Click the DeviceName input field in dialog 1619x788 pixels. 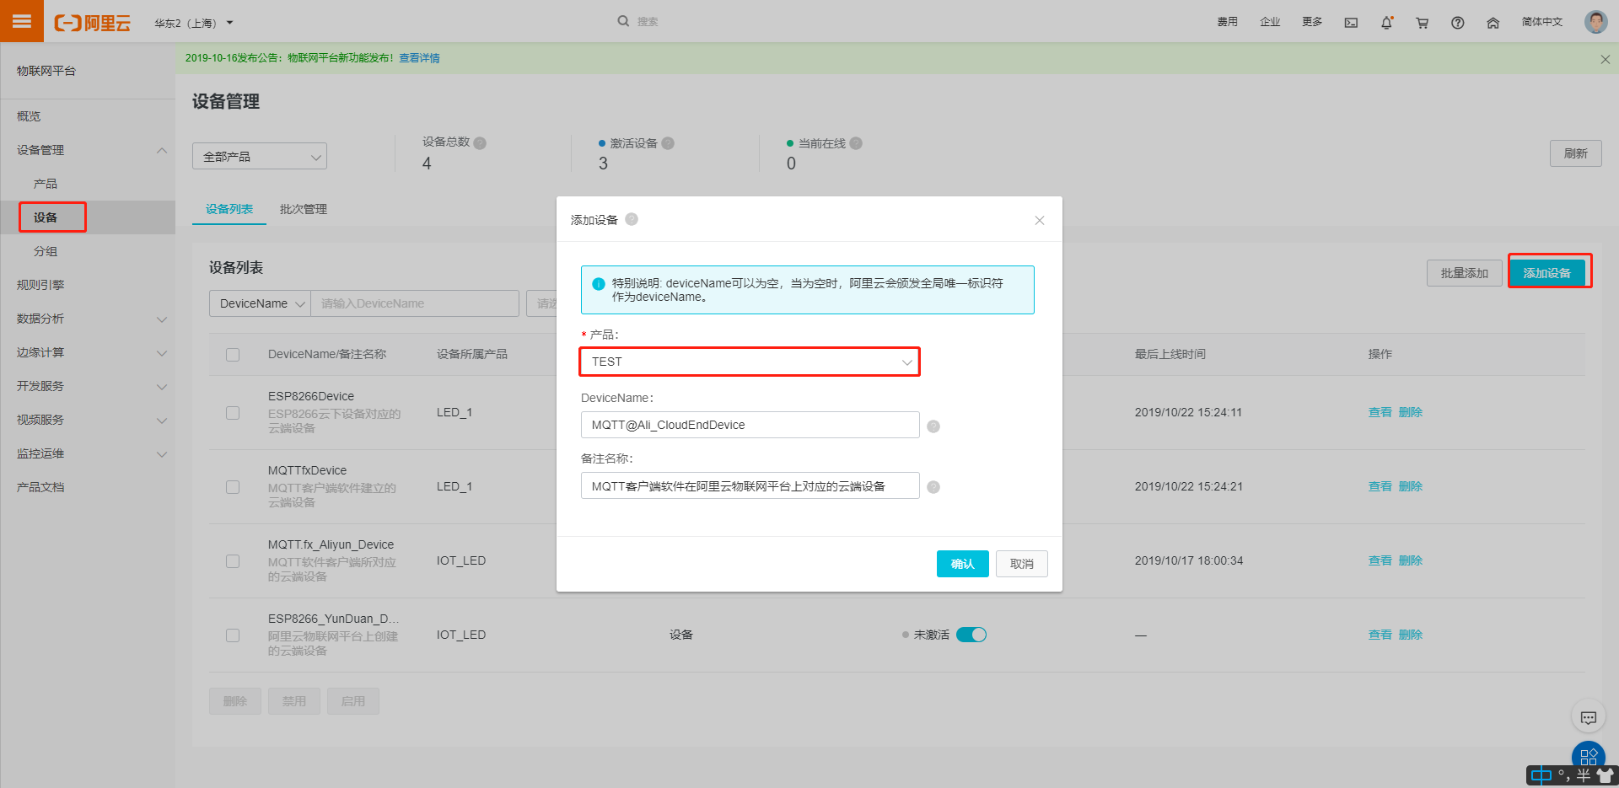coord(749,425)
